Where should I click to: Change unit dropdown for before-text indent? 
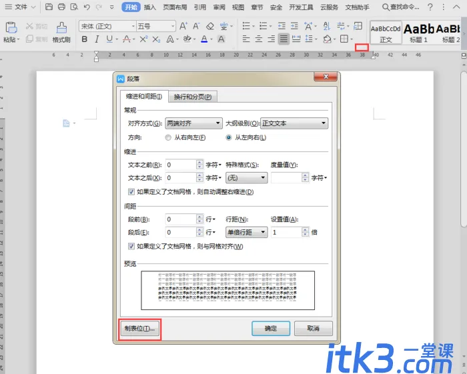coord(213,165)
